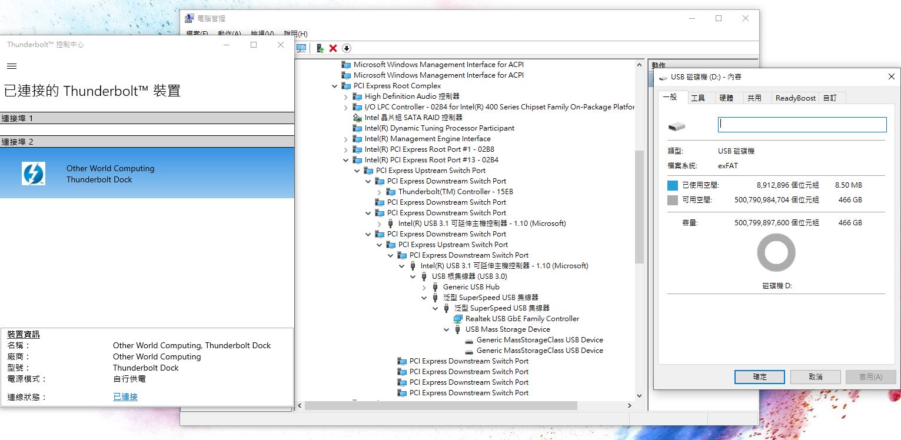Click the USB 磁碟機 (D:) dialog title icon
This screenshot has height=440, width=901.
point(663,77)
